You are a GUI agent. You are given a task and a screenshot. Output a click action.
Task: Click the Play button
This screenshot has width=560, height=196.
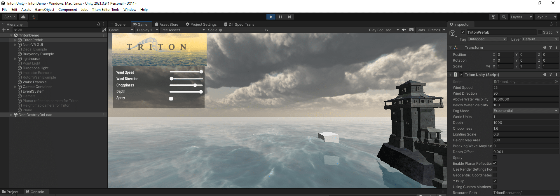click(x=271, y=17)
